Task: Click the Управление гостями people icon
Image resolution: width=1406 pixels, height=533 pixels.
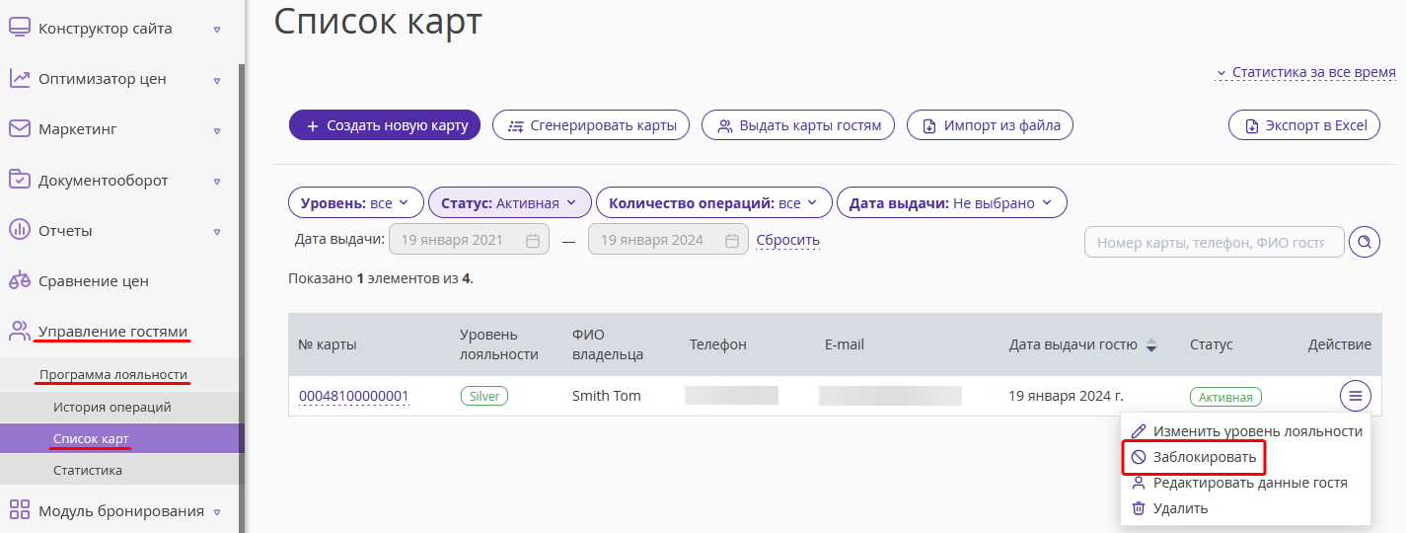Action: [x=20, y=331]
